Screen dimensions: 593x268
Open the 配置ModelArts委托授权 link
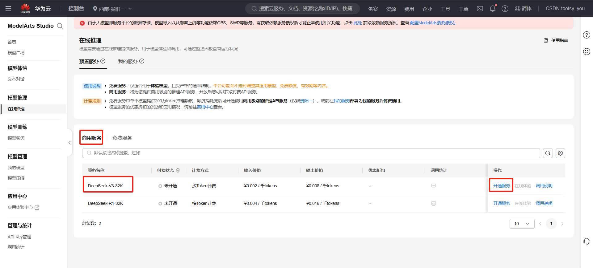click(x=432, y=23)
